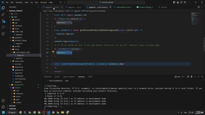Open the Accounts menu icon

coord(3,101)
